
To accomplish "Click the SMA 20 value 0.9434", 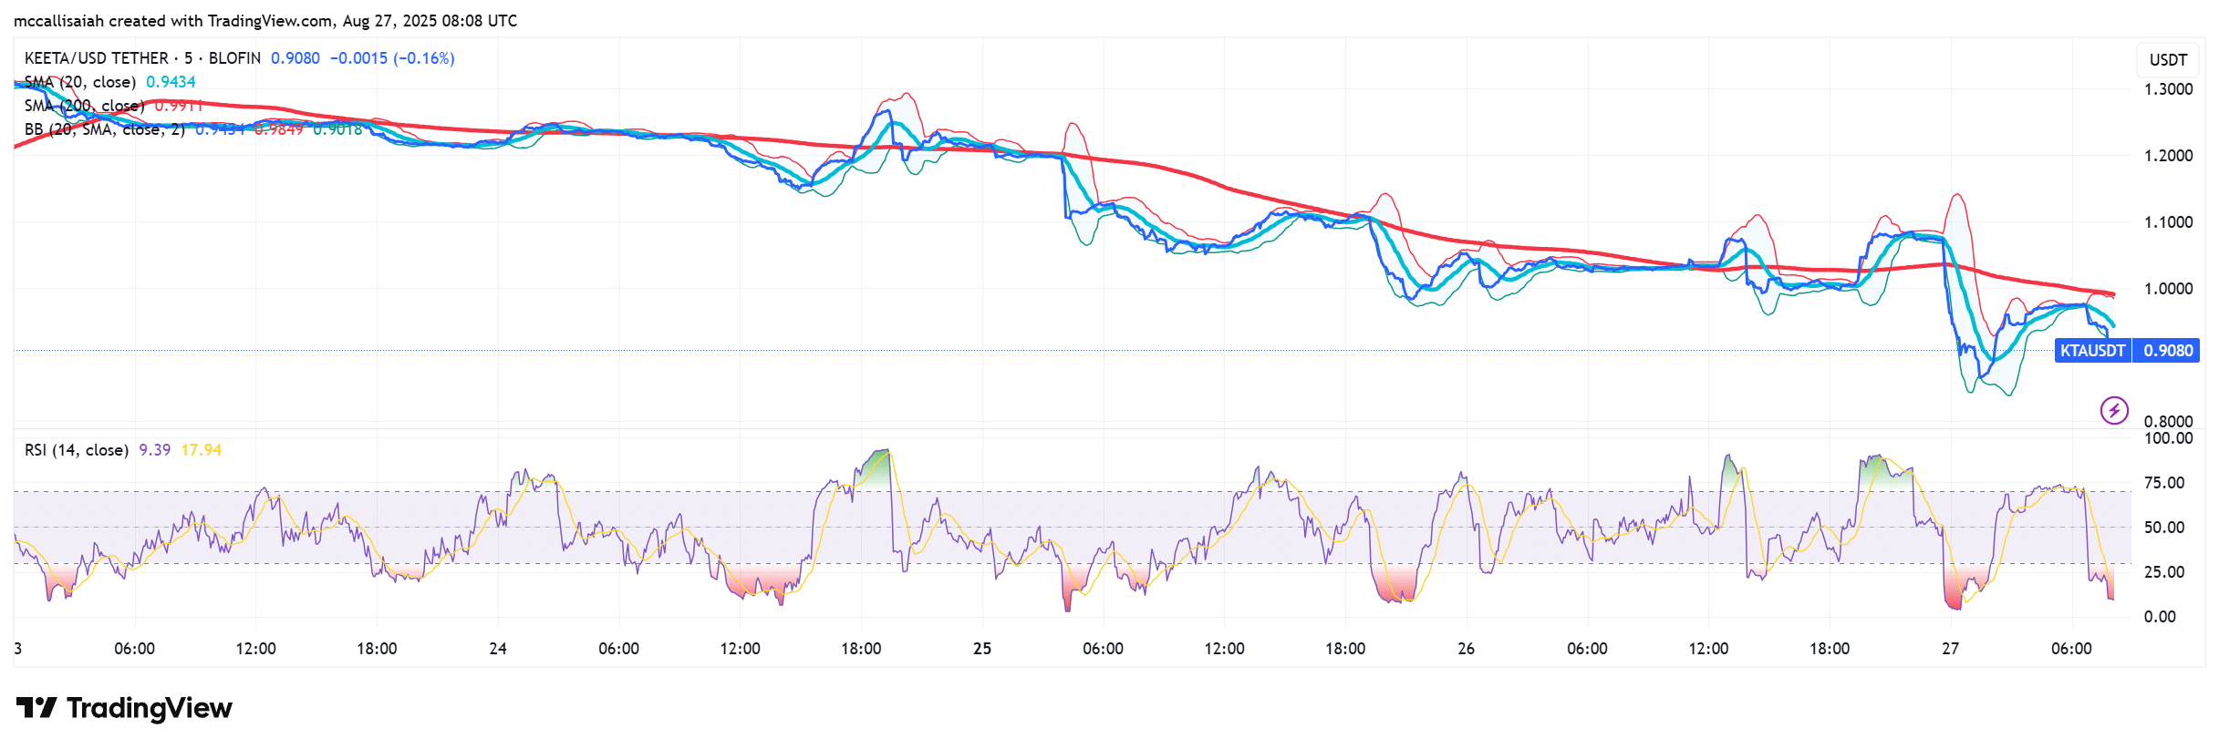I will click(x=171, y=82).
